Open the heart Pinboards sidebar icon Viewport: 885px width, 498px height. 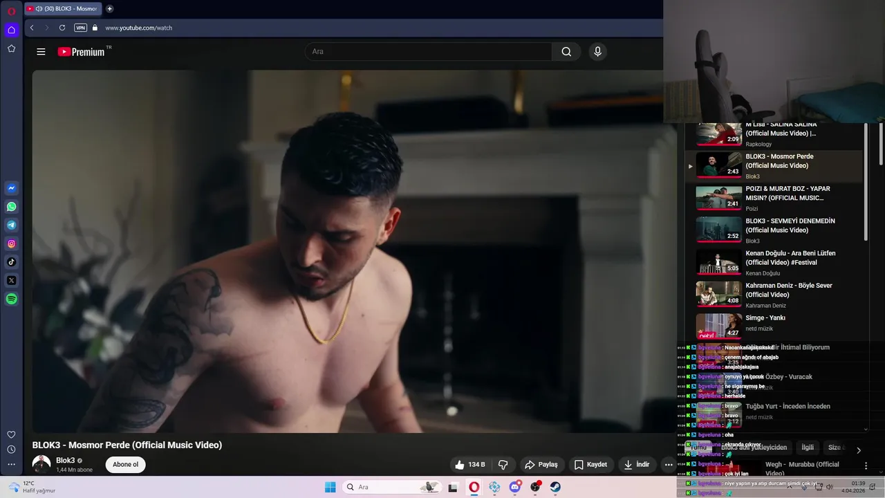[x=11, y=434]
